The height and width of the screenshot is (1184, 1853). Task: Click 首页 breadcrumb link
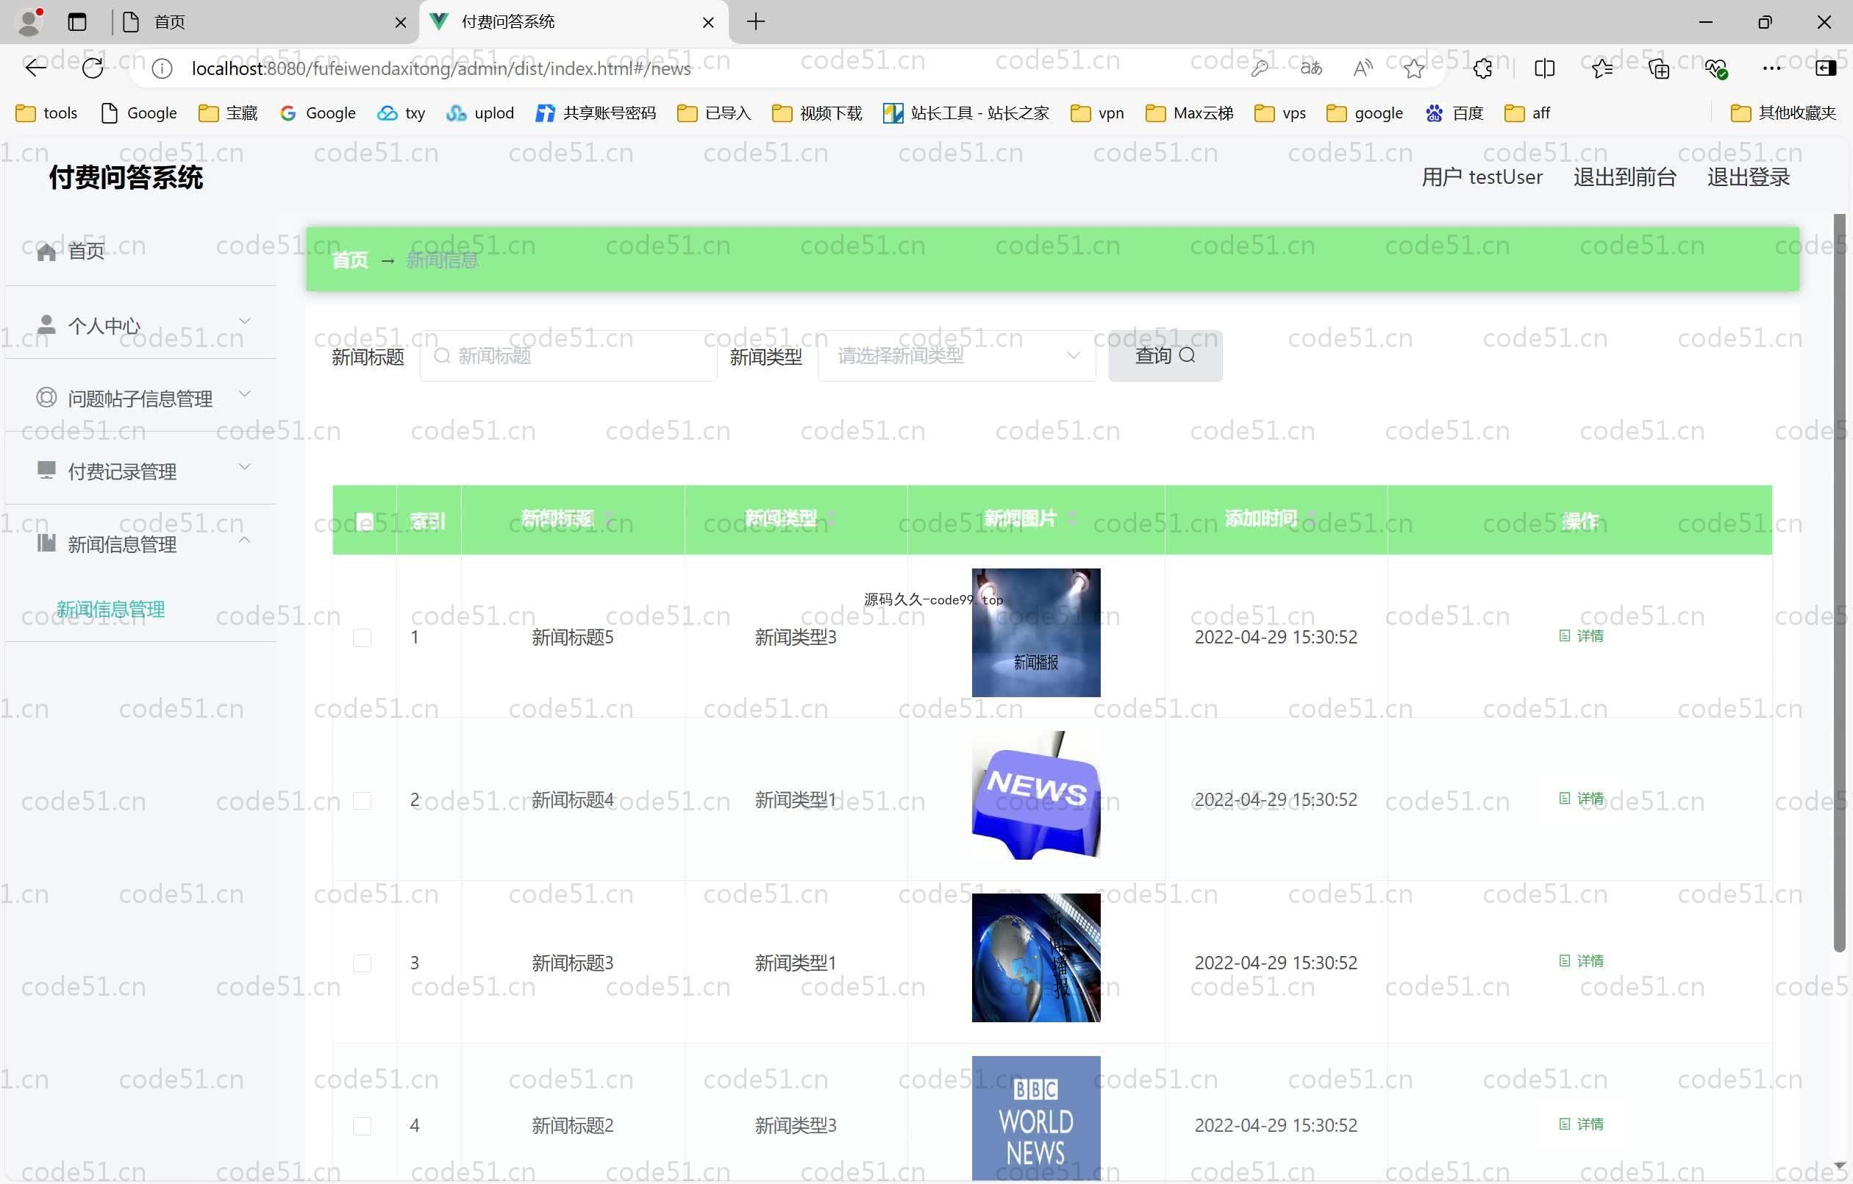click(350, 260)
